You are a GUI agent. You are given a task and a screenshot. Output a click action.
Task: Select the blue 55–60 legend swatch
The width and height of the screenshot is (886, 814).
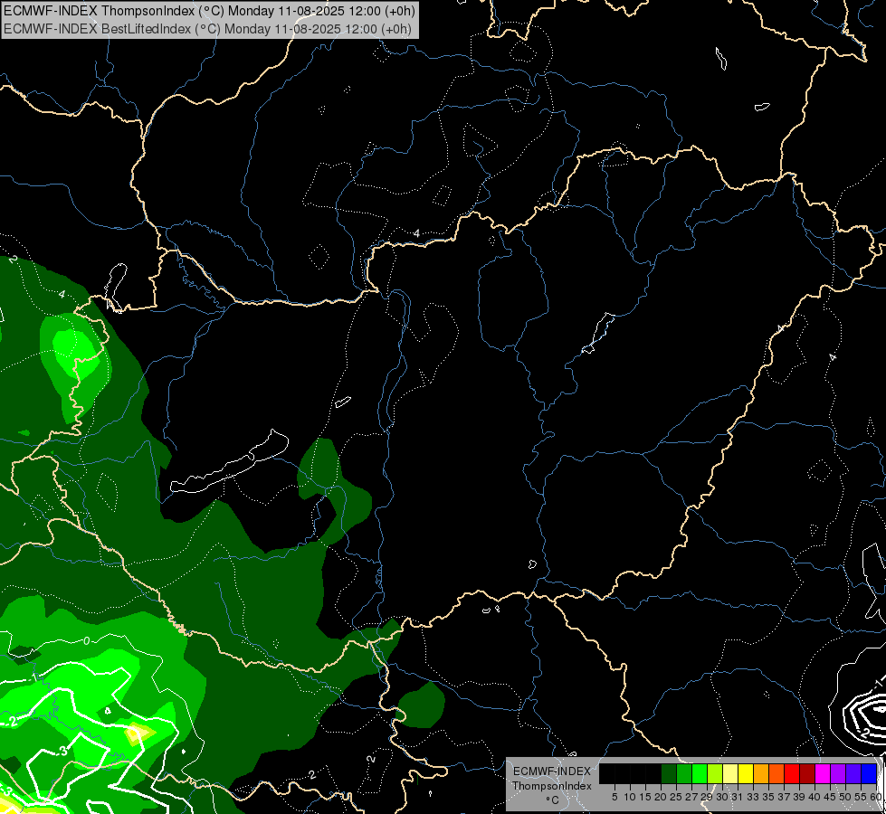tap(869, 773)
